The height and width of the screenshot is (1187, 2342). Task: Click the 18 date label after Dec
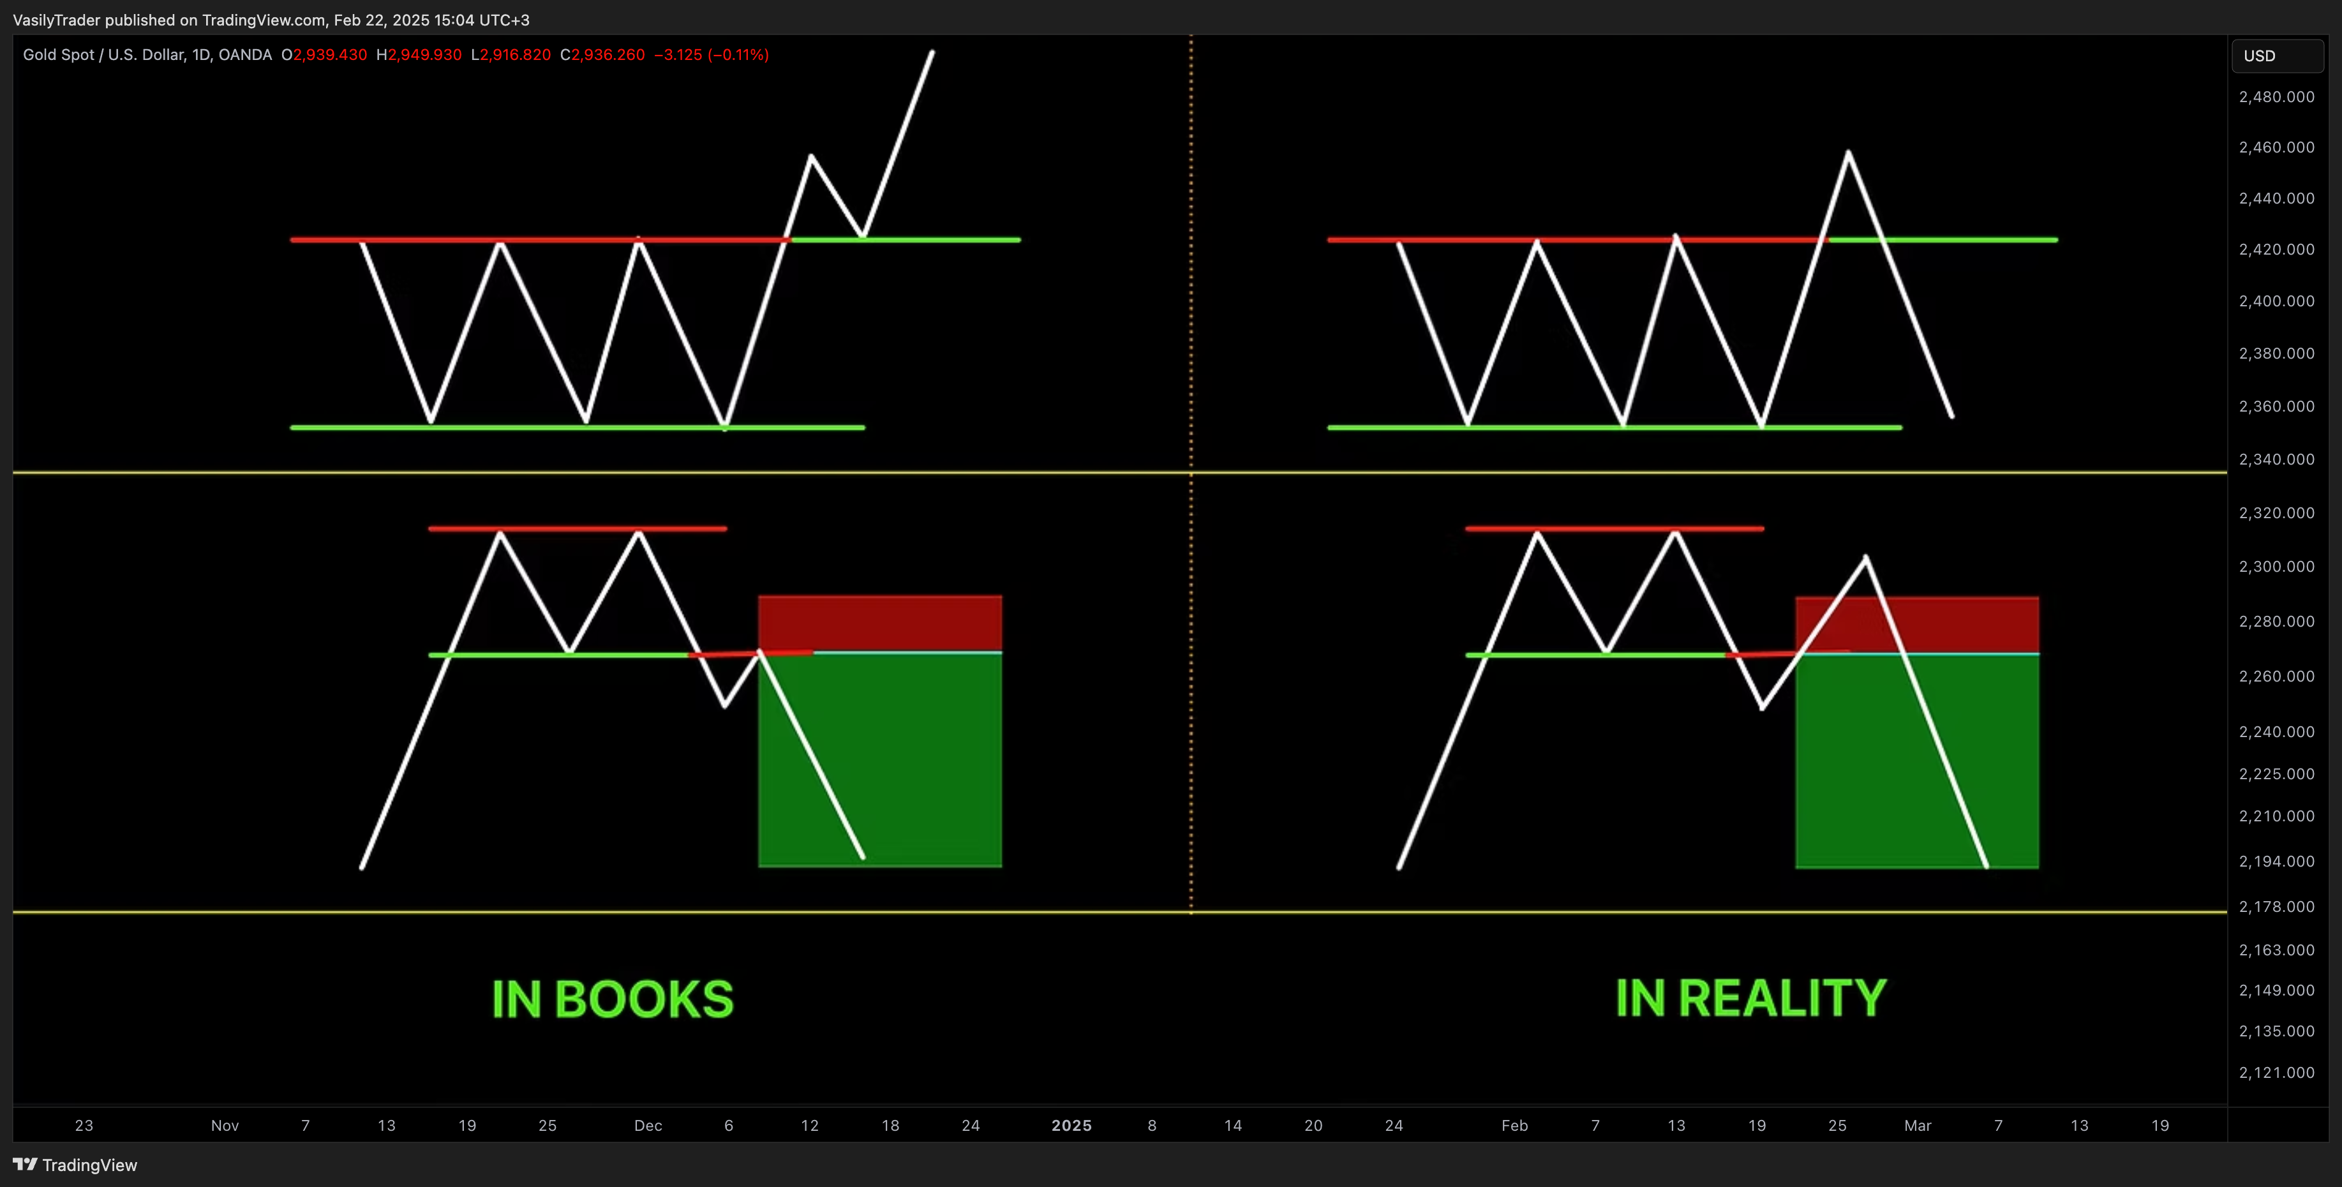(x=890, y=1125)
